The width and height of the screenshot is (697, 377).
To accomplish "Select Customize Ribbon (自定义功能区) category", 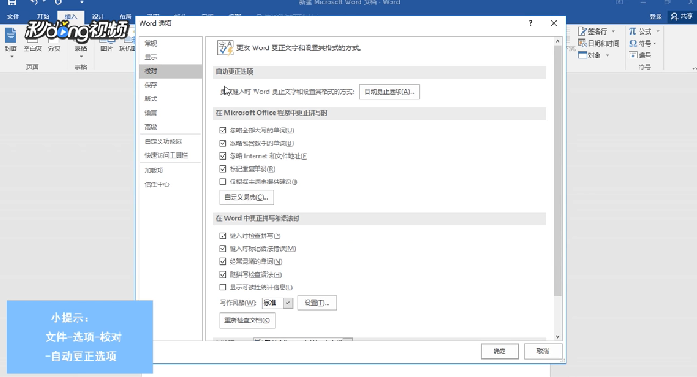I will pos(171,141).
